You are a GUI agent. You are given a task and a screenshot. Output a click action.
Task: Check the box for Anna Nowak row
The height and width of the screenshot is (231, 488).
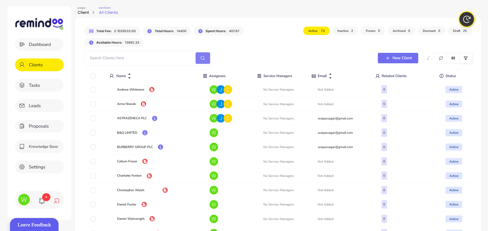pyautogui.click(x=93, y=104)
